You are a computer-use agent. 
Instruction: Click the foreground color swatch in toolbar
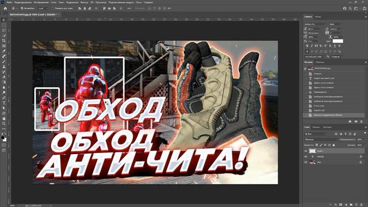[2, 137]
